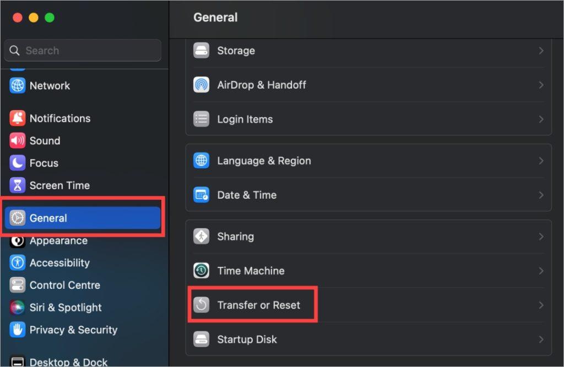The width and height of the screenshot is (564, 367).
Task: Open the Storage settings row
Action: click(x=368, y=51)
